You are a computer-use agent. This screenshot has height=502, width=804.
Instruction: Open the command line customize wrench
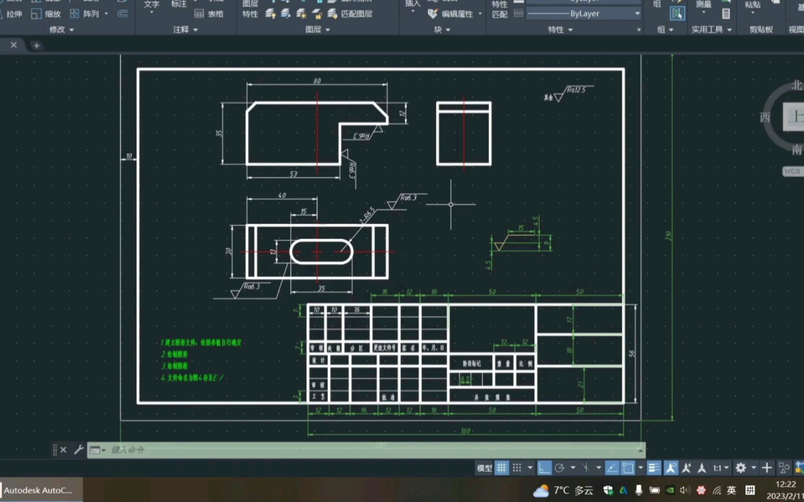pos(79,449)
